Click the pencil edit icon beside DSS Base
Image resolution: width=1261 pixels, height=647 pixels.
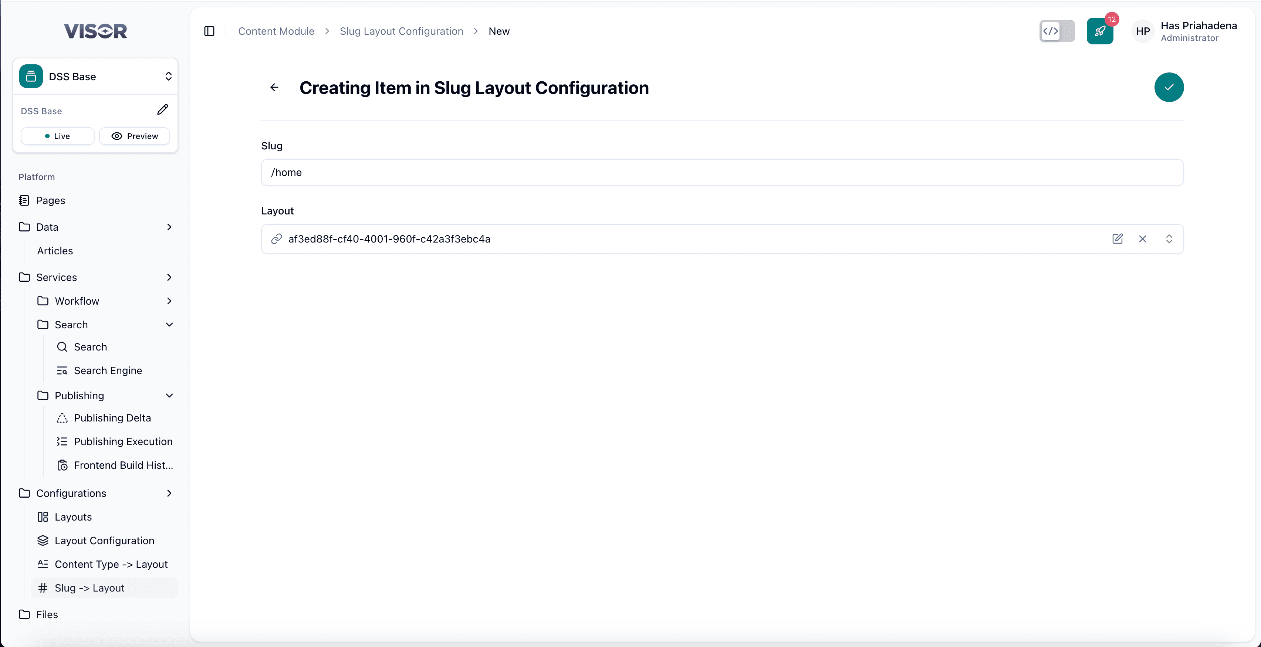162,110
